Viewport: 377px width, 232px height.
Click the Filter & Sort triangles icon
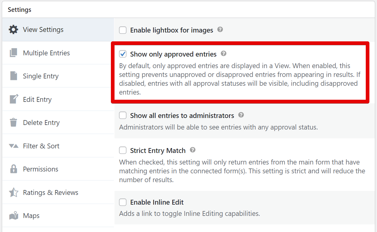[13, 146]
